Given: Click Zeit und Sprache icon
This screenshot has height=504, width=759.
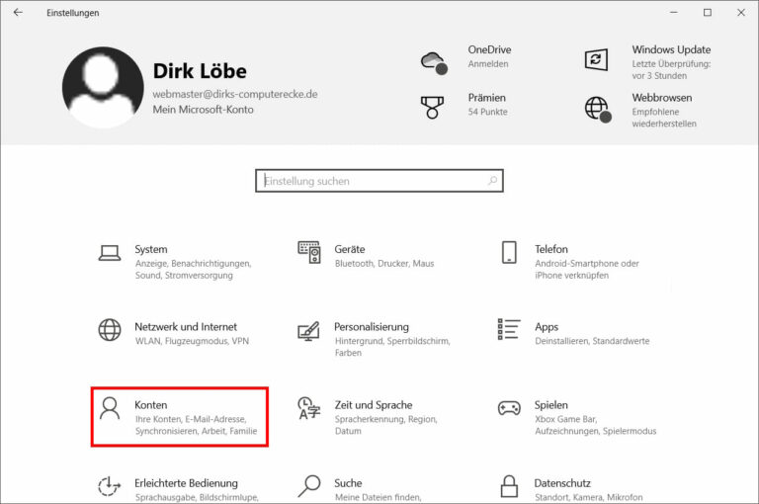Looking at the screenshot, I should pyautogui.click(x=309, y=407).
